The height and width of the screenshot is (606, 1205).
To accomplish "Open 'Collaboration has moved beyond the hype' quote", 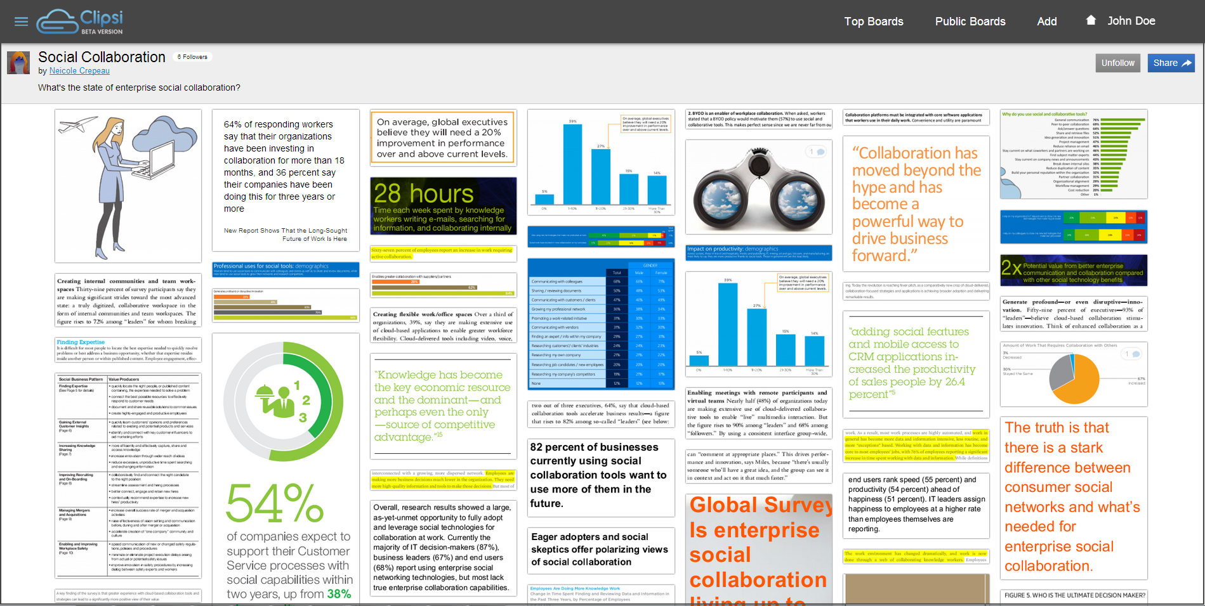I will 916,203.
